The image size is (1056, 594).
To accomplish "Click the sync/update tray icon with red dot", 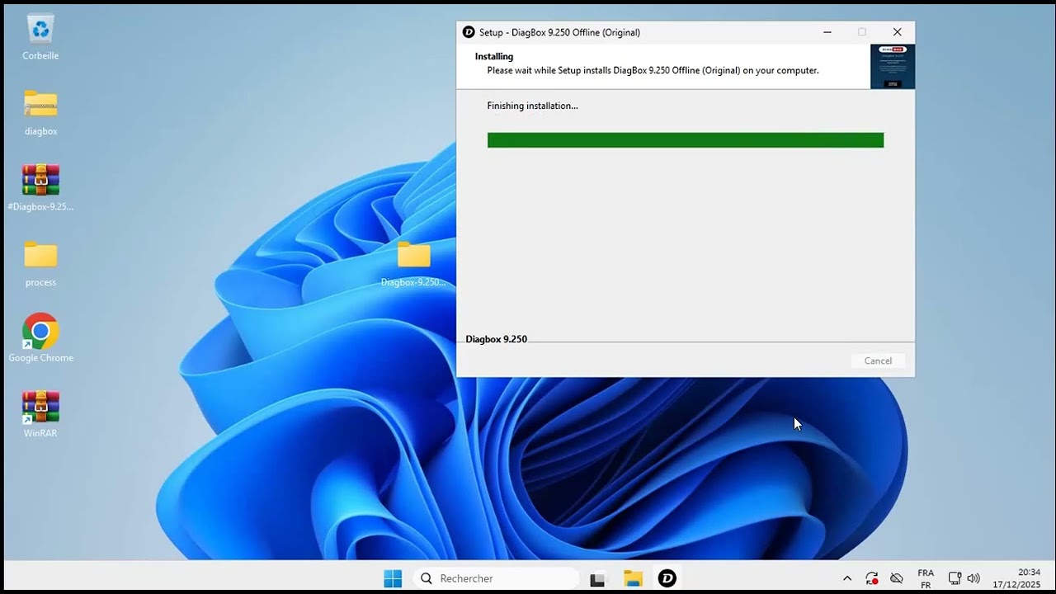I will point(872,578).
